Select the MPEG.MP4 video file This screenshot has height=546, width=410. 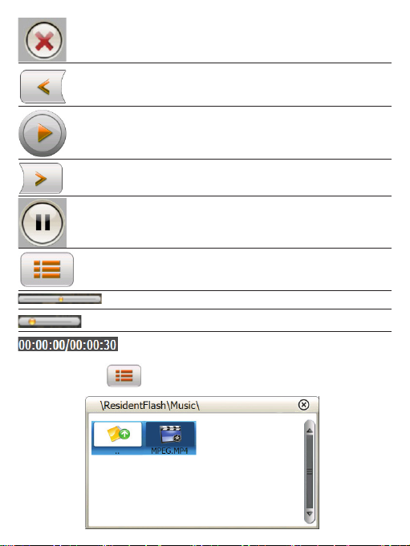coord(170,438)
